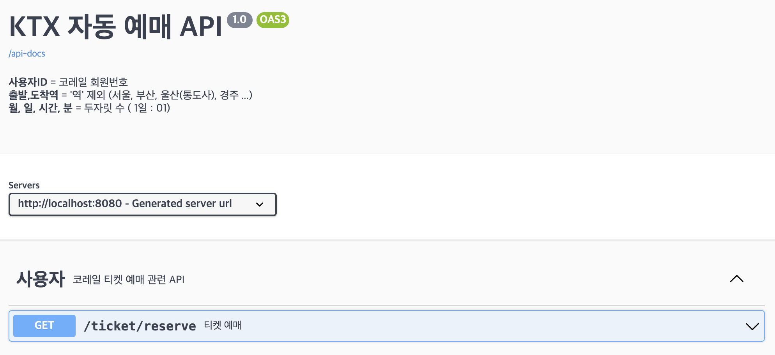Click the bold 출발,도착역 label
The image size is (775, 355).
point(34,95)
